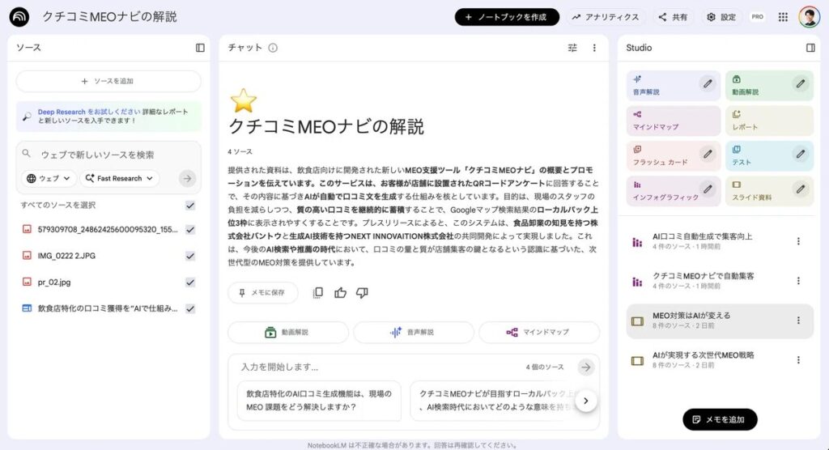Open more options for MEO対策はAIが変える
The image size is (829, 450).
[798, 321]
